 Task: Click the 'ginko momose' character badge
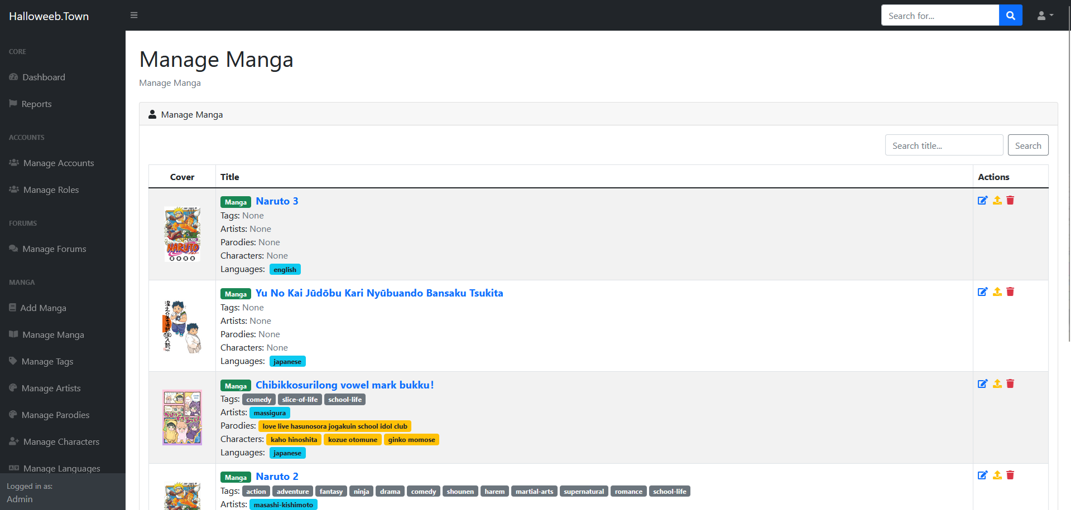(x=411, y=440)
